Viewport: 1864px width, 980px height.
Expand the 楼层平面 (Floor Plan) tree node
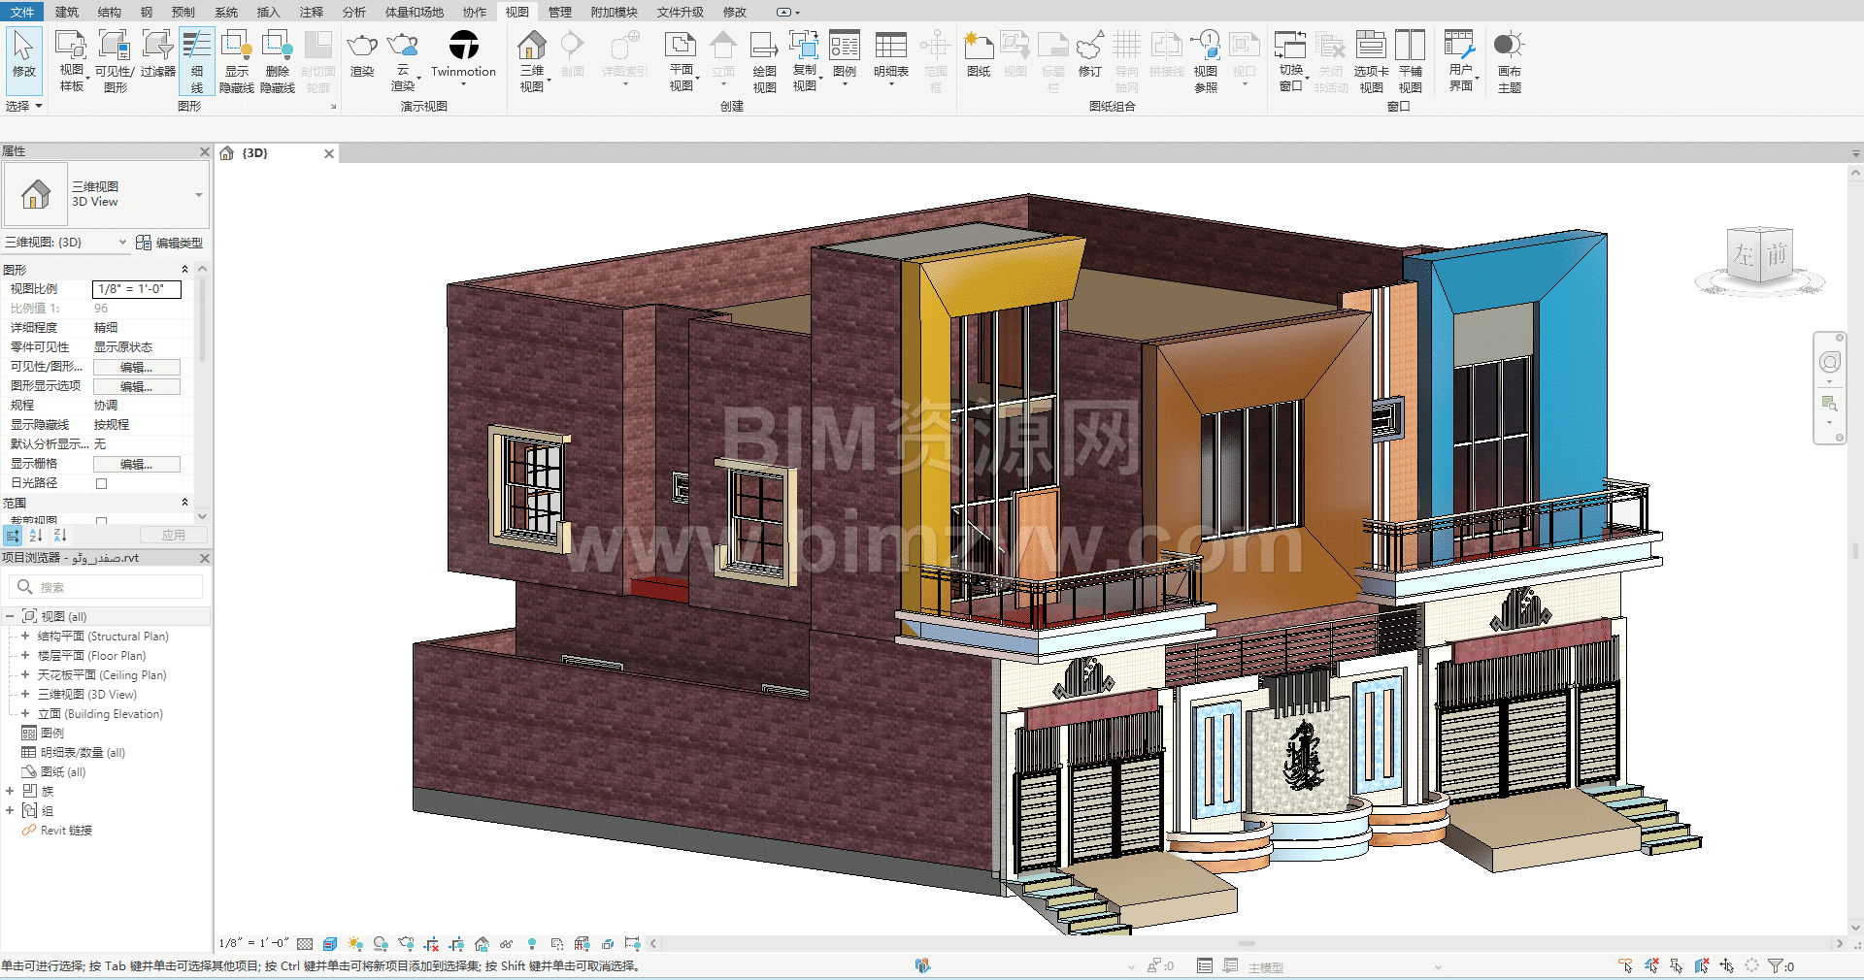(x=25, y=656)
